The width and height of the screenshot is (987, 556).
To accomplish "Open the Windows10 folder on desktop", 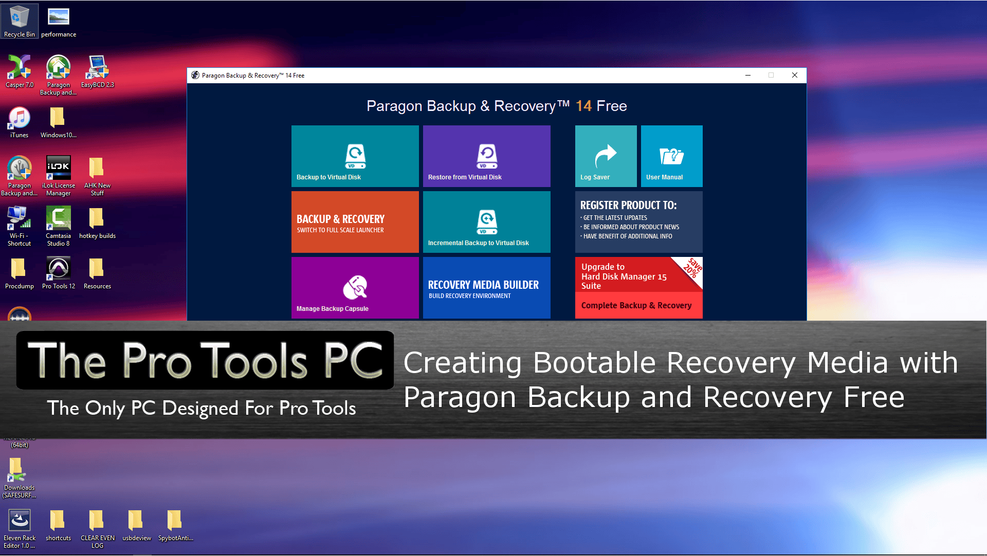I will pos(59,122).
